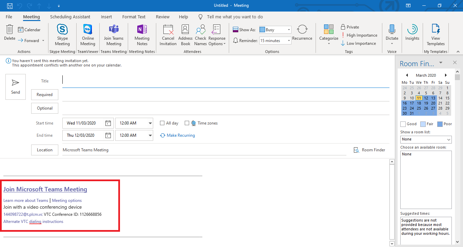Set Low Importance tag
Screen dimensions: 463x247
coord(359,43)
